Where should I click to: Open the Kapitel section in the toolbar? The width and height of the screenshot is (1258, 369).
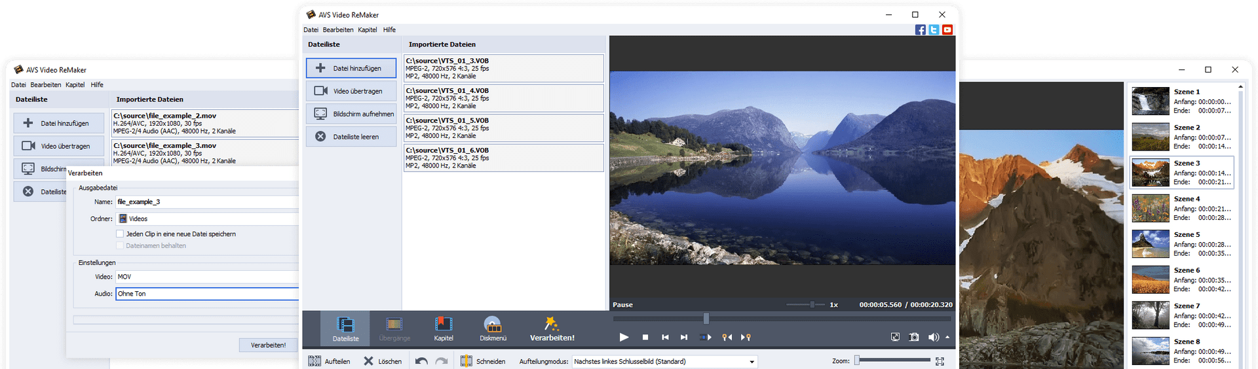click(444, 328)
